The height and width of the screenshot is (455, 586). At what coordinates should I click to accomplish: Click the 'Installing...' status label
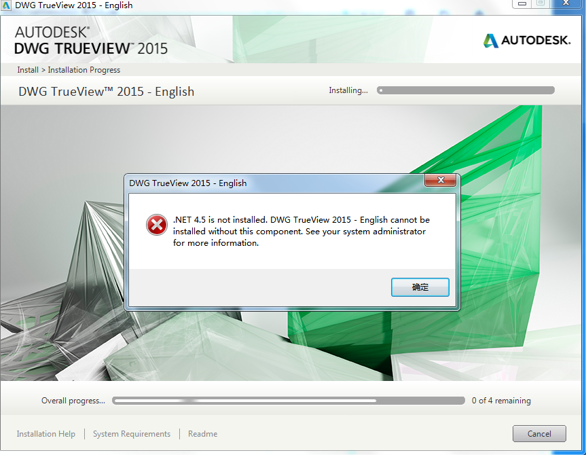[348, 90]
